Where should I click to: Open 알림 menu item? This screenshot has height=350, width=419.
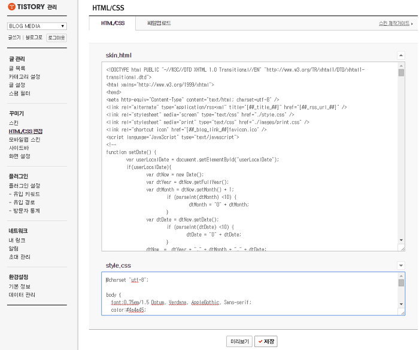point(14,248)
